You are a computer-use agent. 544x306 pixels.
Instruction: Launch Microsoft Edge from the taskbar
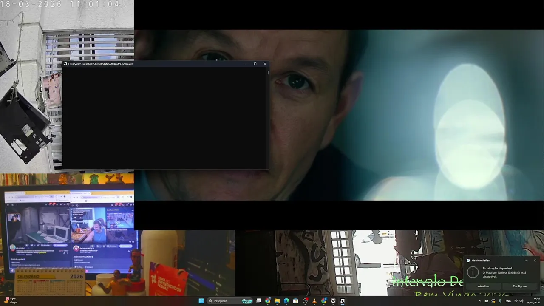pyautogui.click(x=286, y=301)
